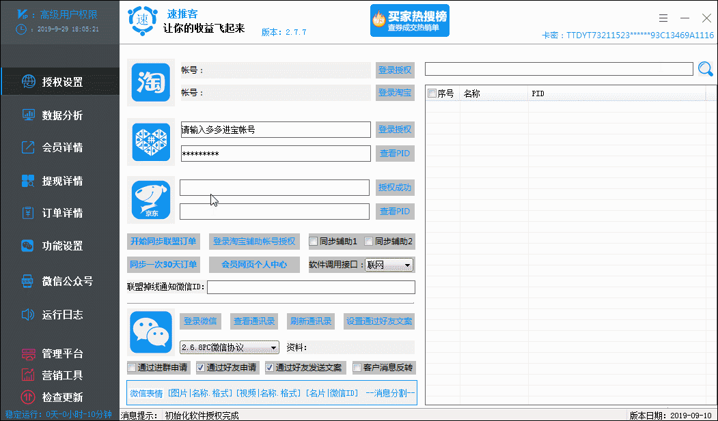This screenshot has width=718, height=421.
Task: Click the clock icon beside date
Action: click(21, 29)
